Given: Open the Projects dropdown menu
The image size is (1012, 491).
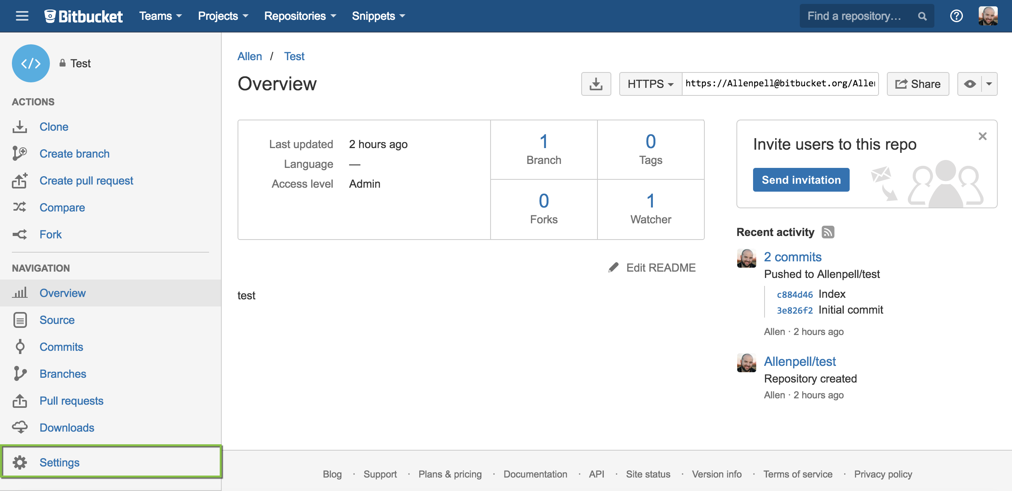Looking at the screenshot, I should point(223,16).
